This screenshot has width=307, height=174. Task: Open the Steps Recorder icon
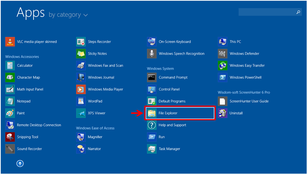[x=81, y=42]
